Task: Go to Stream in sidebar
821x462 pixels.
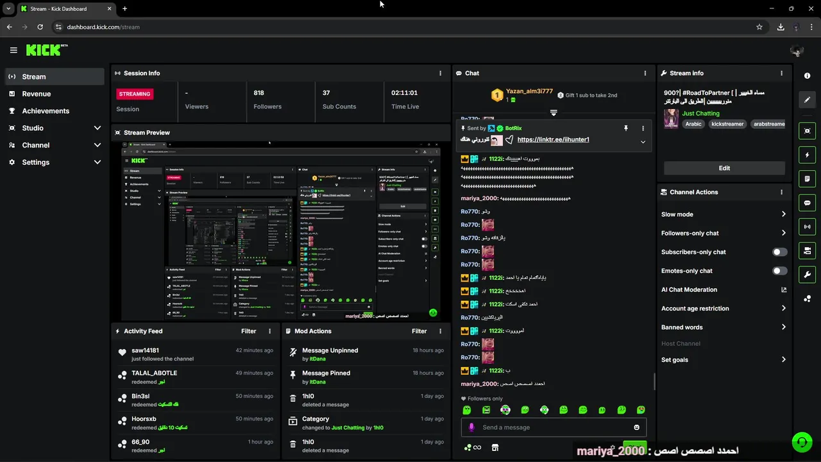Action: [x=55, y=76]
